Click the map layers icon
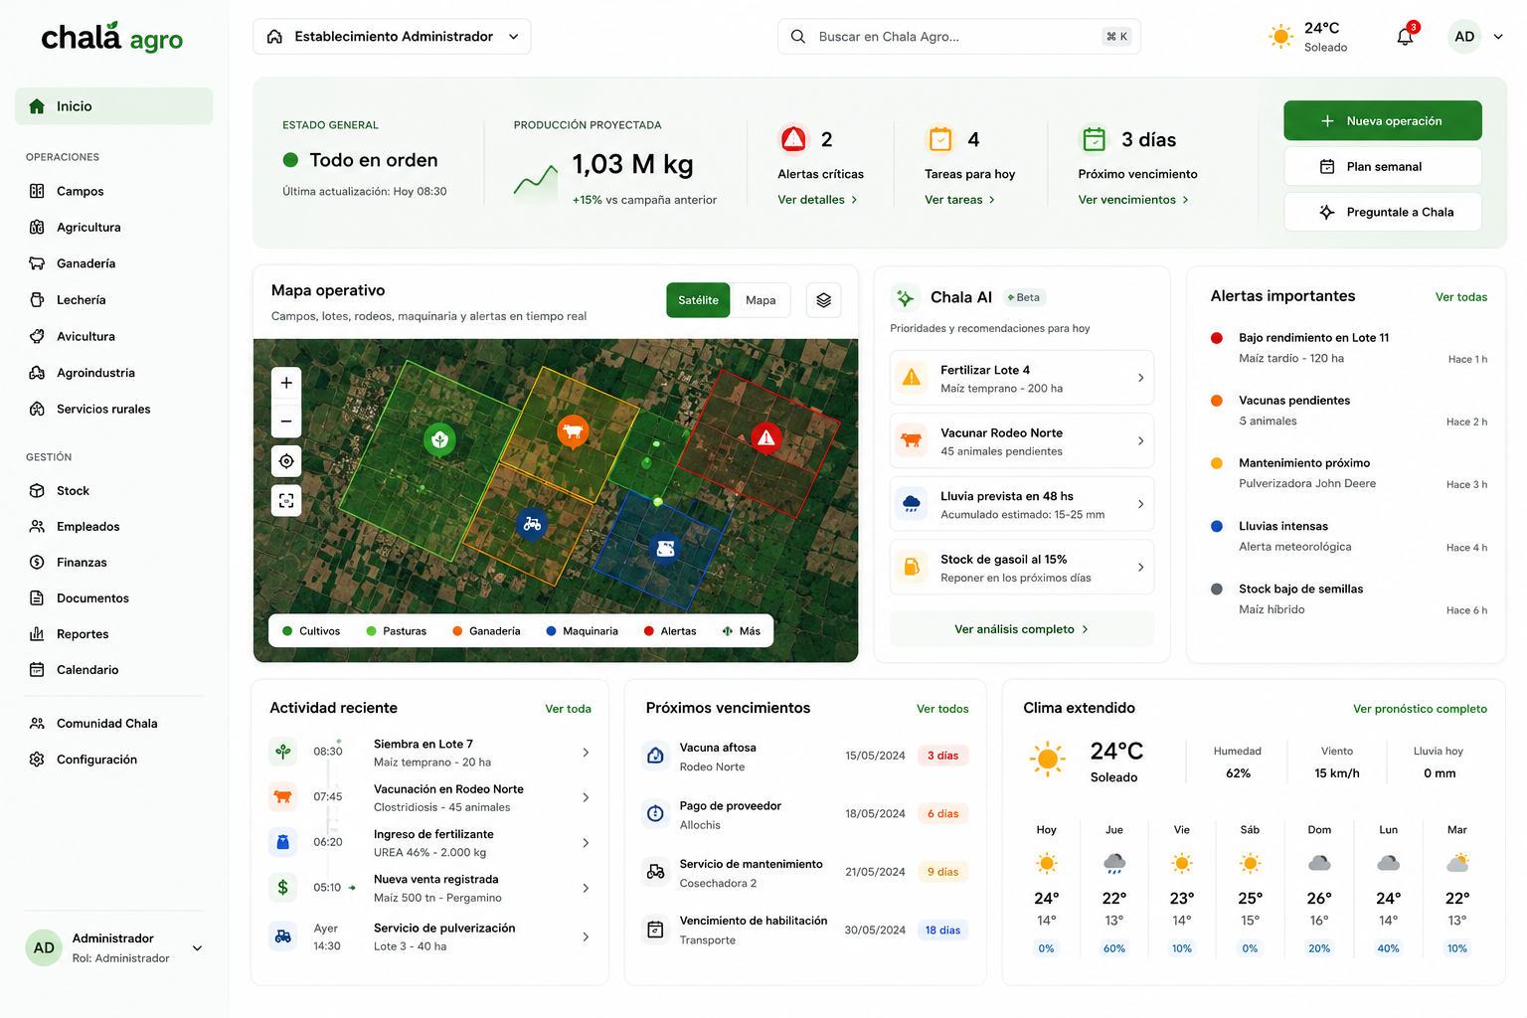1527x1018 pixels. [823, 300]
